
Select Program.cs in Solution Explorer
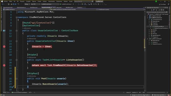pyautogui.click(x=156, y=37)
